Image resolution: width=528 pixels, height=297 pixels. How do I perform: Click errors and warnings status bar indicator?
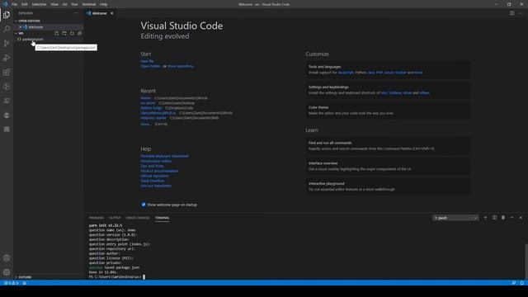click(11, 283)
